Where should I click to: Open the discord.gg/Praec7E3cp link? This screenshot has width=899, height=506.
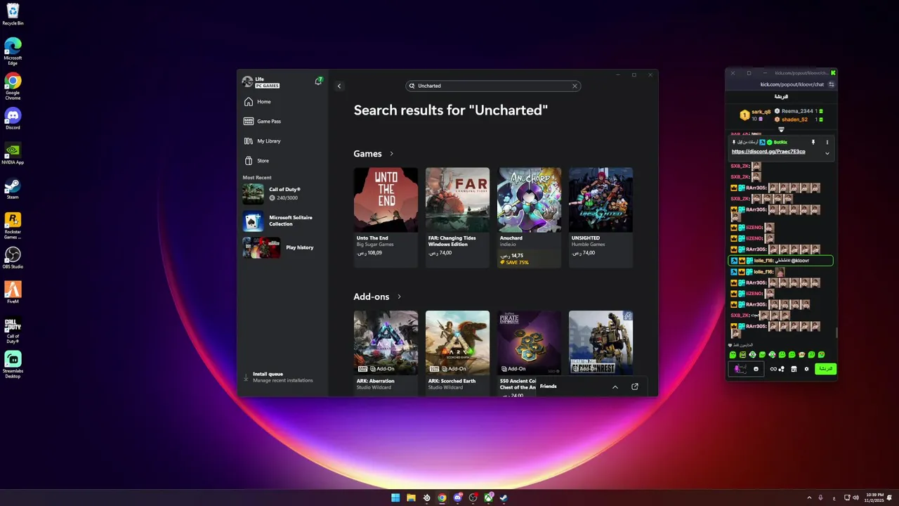click(x=768, y=152)
